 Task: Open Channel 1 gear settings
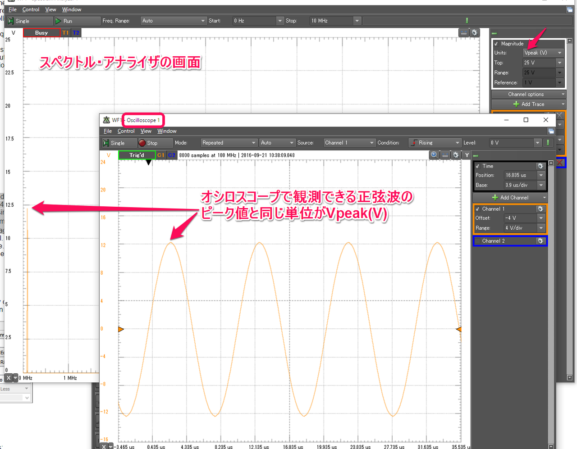click(540, 209)
